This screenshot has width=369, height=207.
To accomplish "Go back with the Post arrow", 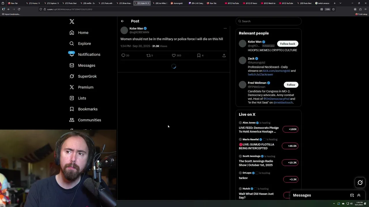I will [123, 21].
